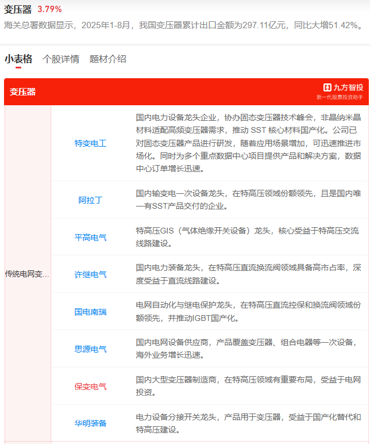
Task: Open the 思源电气 stock link
Action: pos(91,349)
